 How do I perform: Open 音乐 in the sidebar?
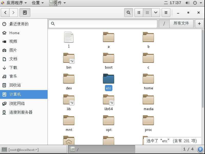(x=24, y=76)
